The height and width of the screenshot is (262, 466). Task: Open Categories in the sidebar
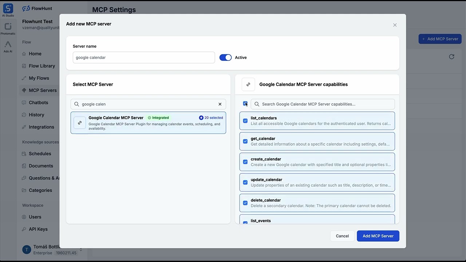tap(40, 190)
